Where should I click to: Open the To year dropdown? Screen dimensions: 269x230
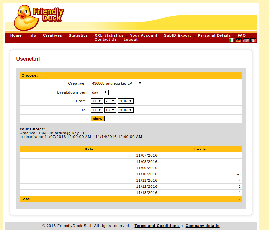125,110
